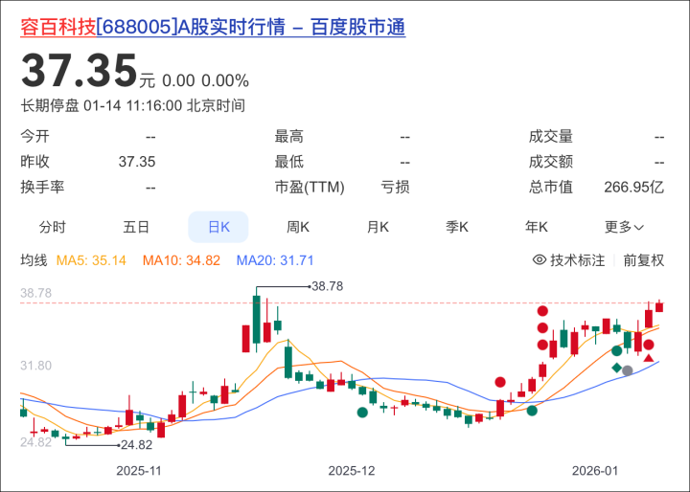Click the 24.82 low price annotation
The height and width of the screenshot is (492, 690).
coord(136,445)
